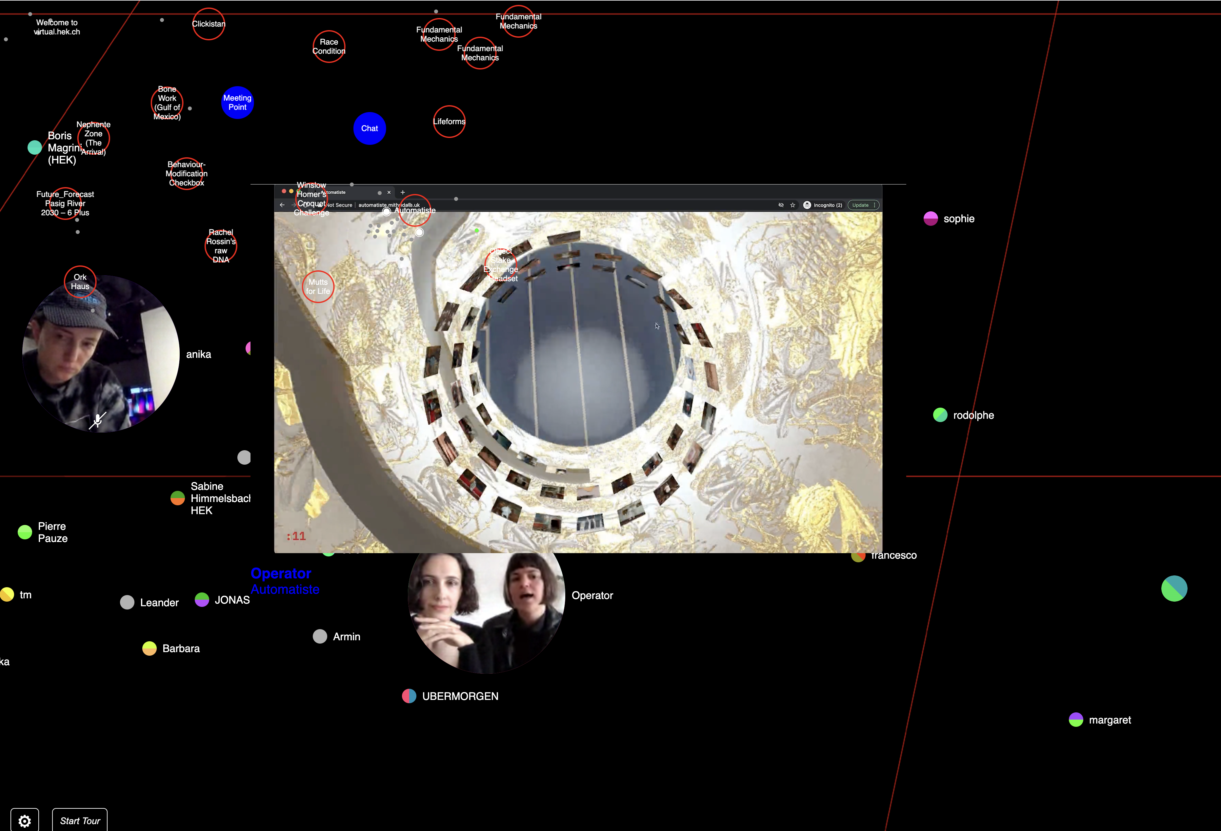
Task: Open the blue Chat circle
Action: (x=369, y=128)
